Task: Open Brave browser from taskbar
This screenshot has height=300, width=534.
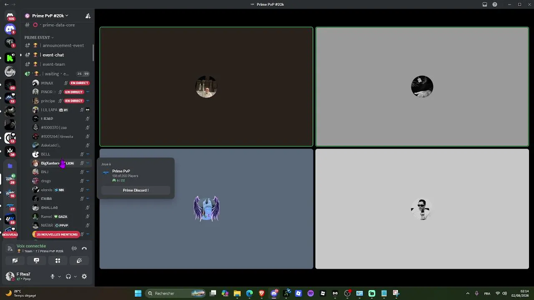Action: [x=262, y=293]
